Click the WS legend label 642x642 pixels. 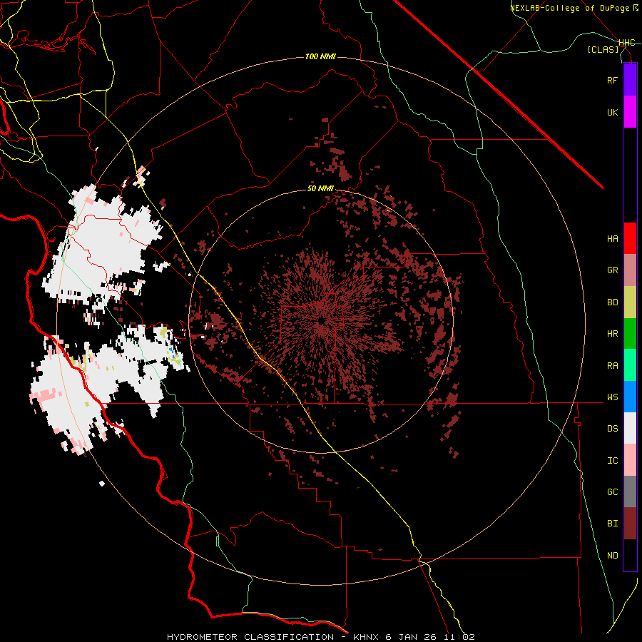[x=613, y=397]
